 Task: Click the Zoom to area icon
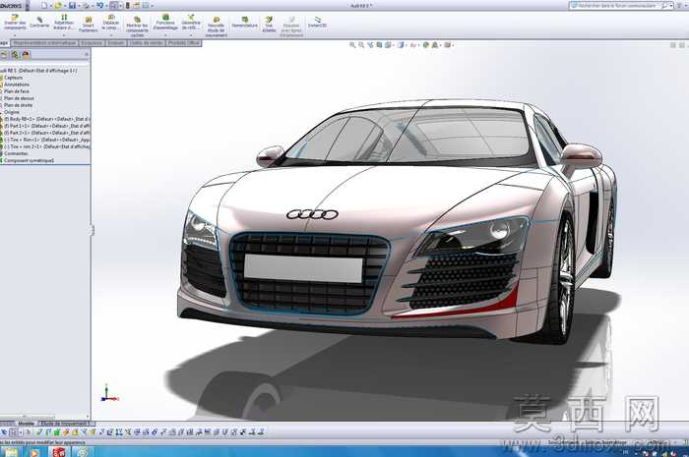coord(361,45)
